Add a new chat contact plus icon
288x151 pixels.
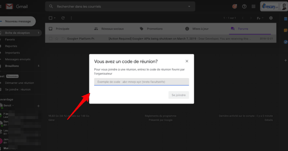coord(38,106)
